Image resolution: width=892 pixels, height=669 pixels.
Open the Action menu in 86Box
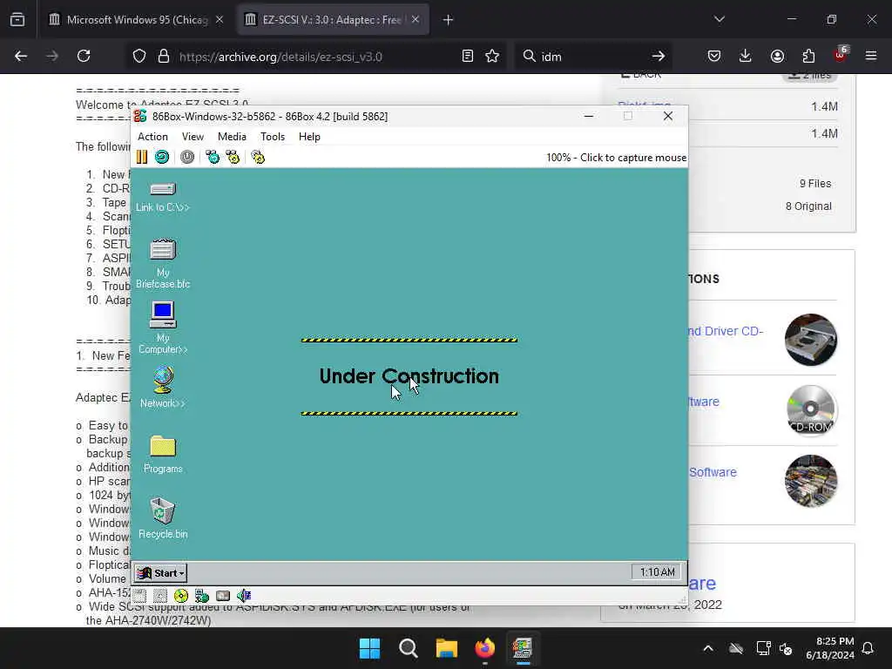tap(152, 137)
